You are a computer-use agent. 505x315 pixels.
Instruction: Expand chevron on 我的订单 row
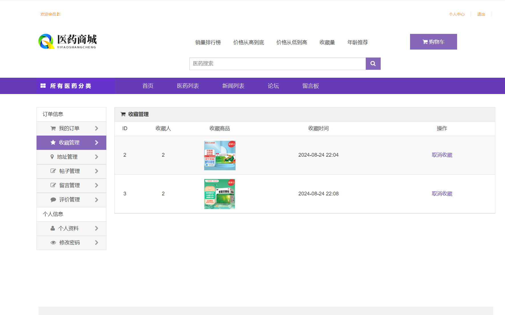point(96,128)
